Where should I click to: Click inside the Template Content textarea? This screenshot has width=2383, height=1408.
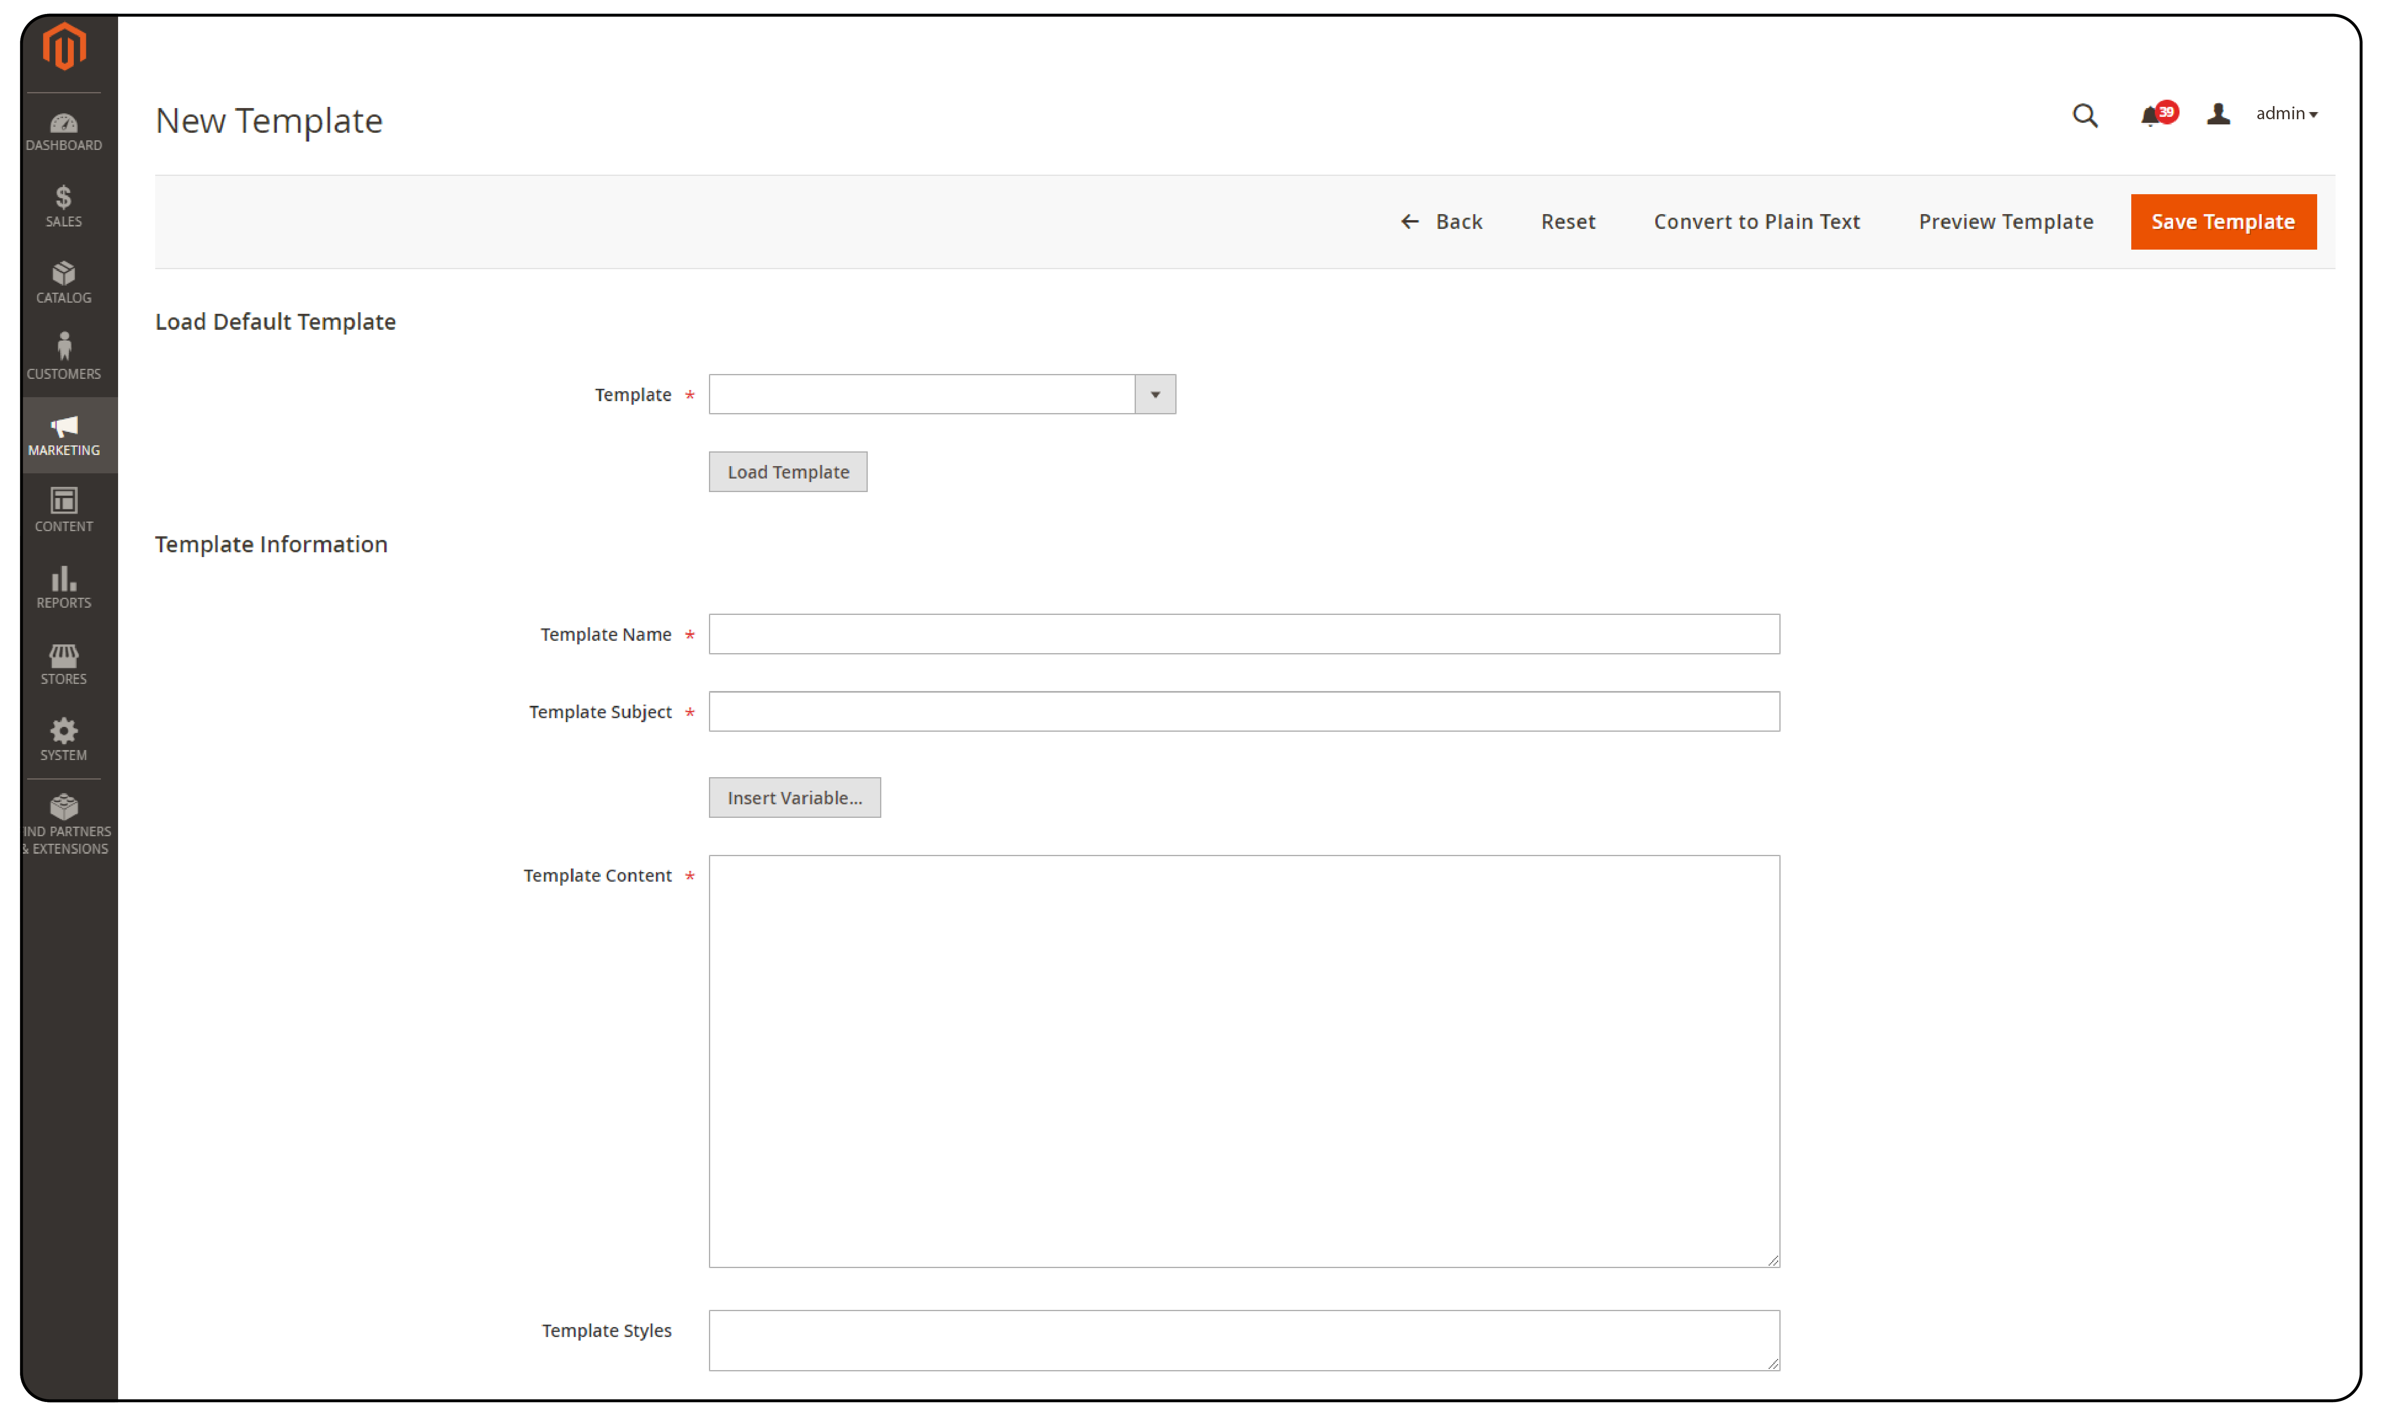[1244, 1062]
